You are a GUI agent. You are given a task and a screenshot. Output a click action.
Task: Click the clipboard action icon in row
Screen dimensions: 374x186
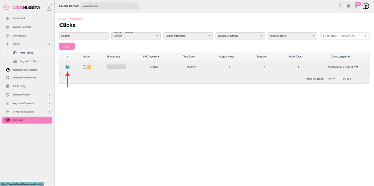[85, 67]
